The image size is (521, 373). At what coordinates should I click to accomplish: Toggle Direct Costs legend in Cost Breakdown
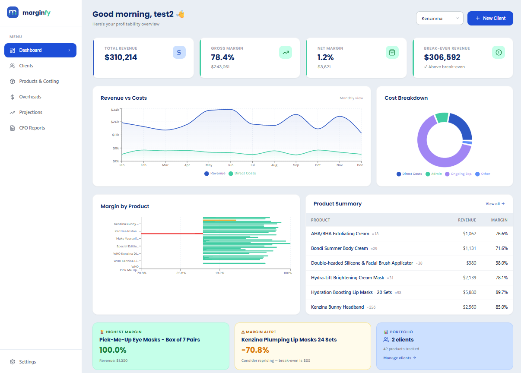coord(409,174)
